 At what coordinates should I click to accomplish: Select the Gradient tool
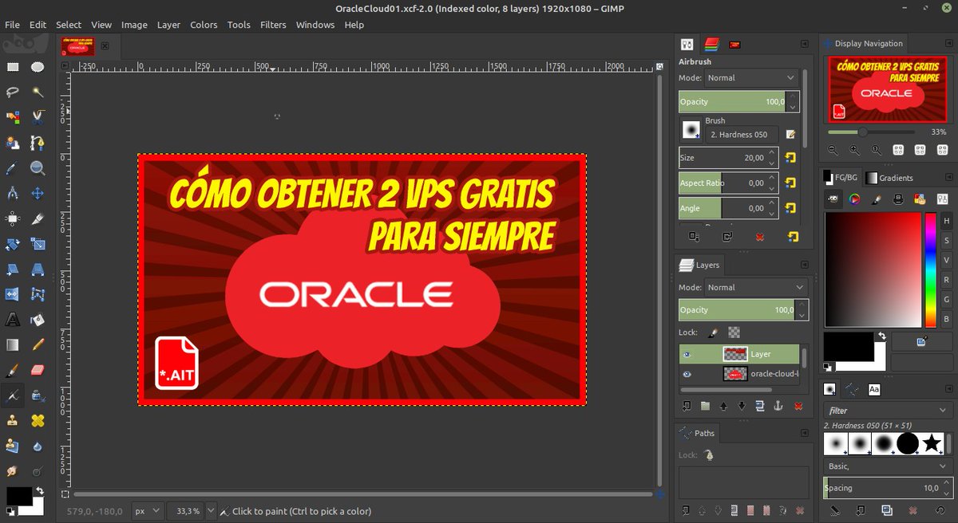13,344
